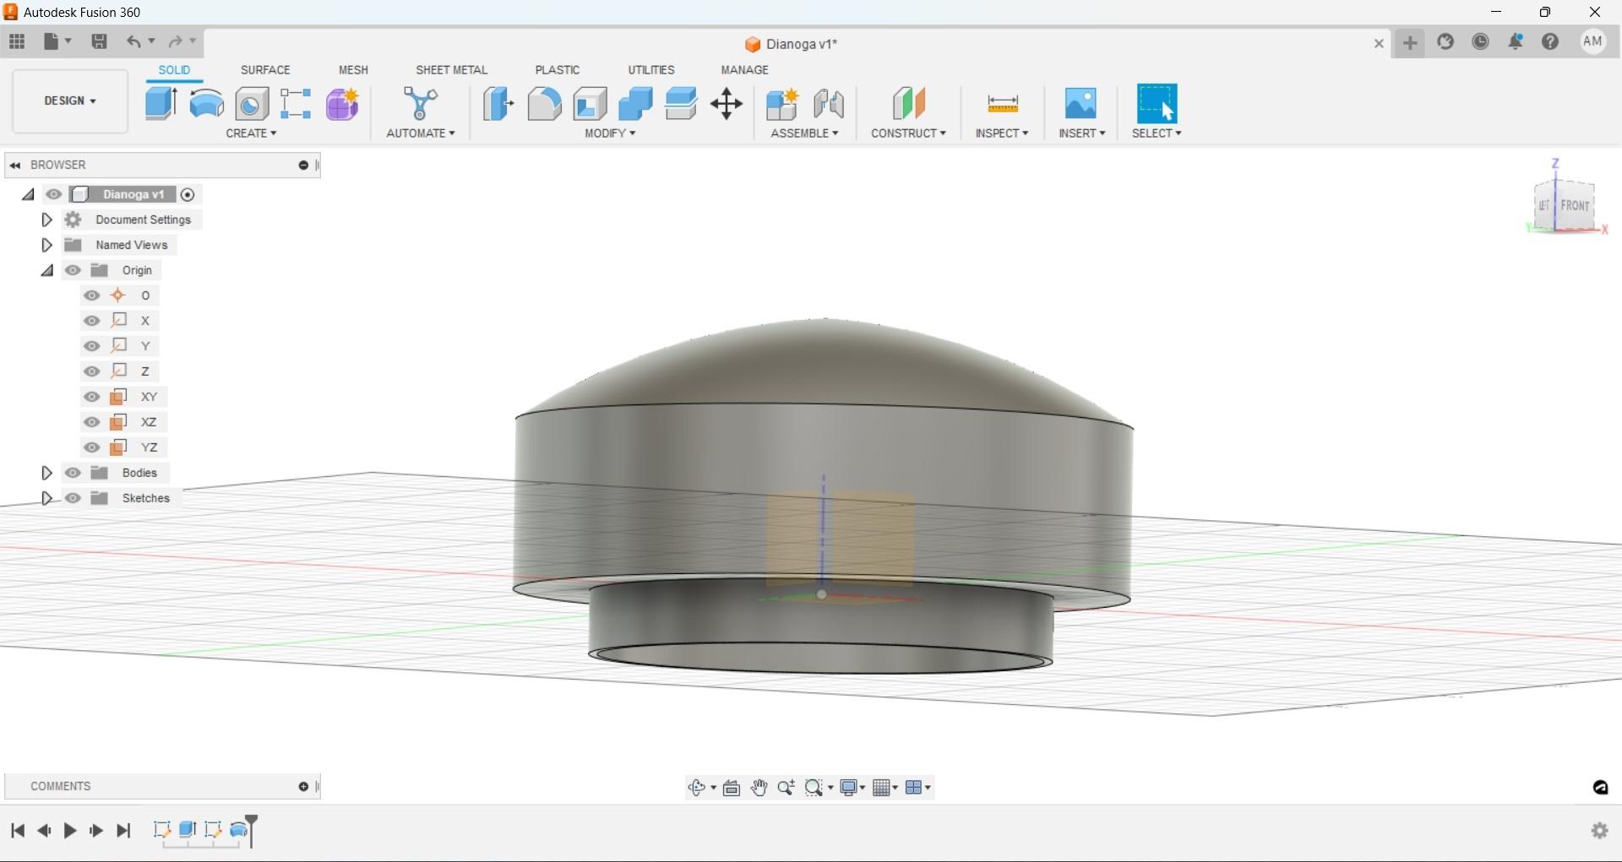Select the Offset Face tool
Screen dimensions: 1622x862
[681, 104]
